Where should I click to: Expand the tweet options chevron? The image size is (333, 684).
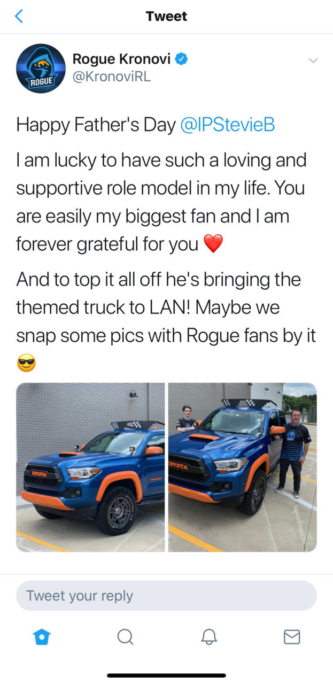click(x=313, y=60)
